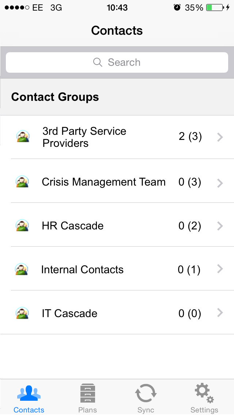The height and width of the screenshot is (415, 234).
Task: Open Internal Contacts via its chevron
Action: pyautogui.click(x=220, y=269)
